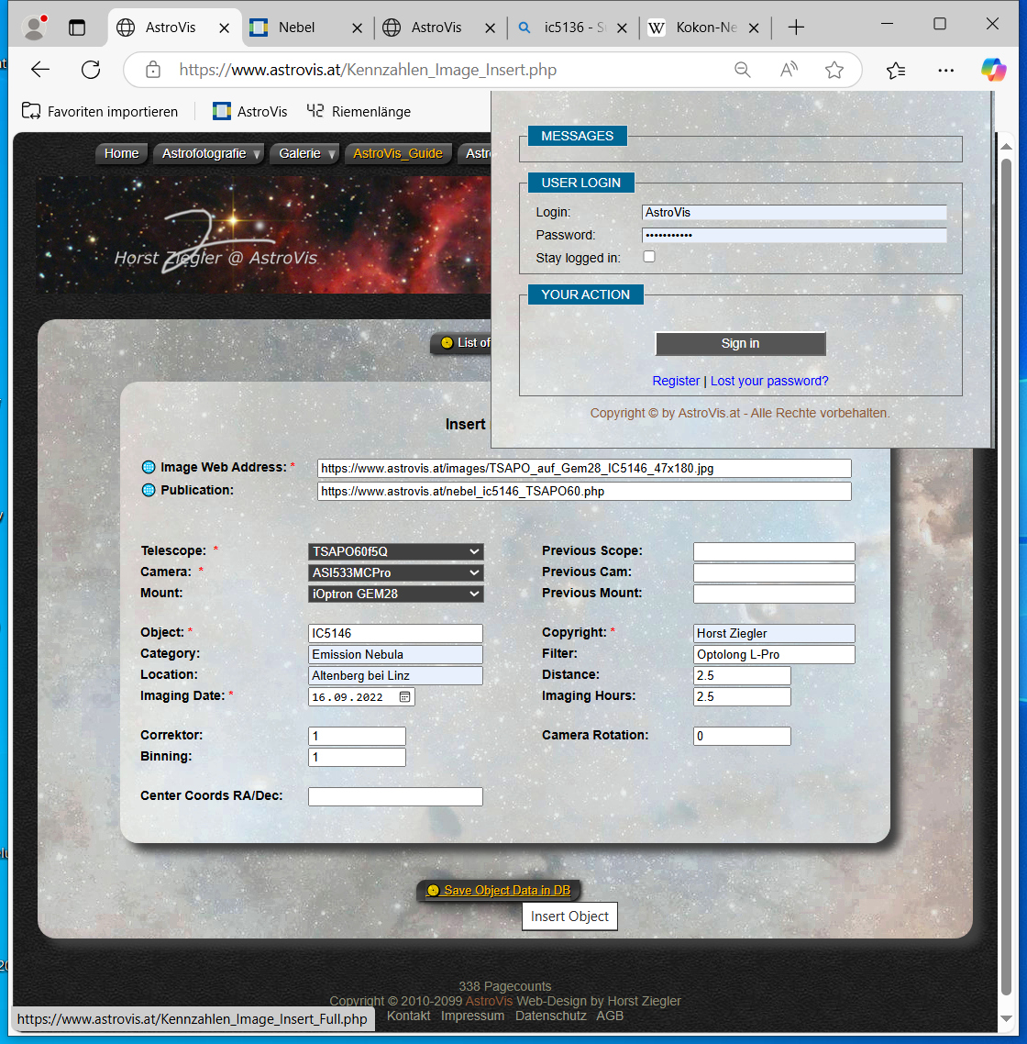Screen dimensions: 1027x1044
Task: Open the Riemenlänge bookmark
Action: tap(359, 111)
